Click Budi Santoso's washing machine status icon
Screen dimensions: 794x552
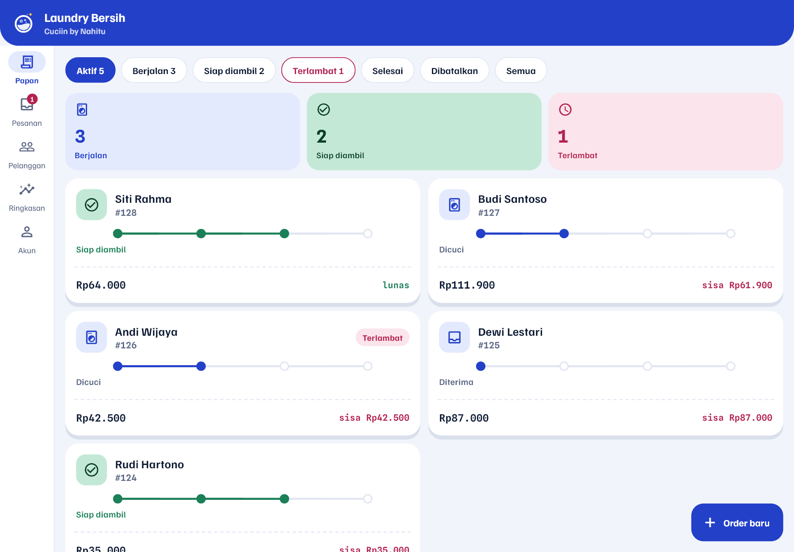click(x=455, y=205)
